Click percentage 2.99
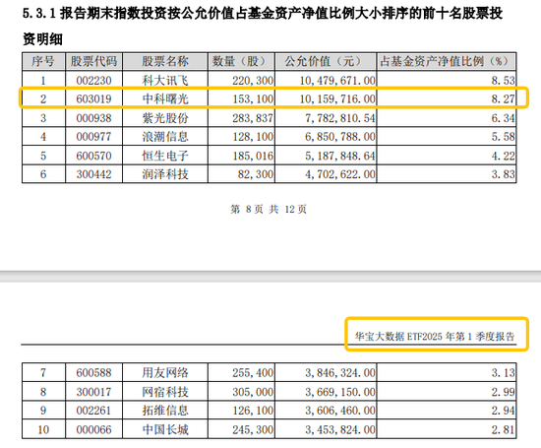The height and width of the screenshot is (448, 541). click(503, 392)
